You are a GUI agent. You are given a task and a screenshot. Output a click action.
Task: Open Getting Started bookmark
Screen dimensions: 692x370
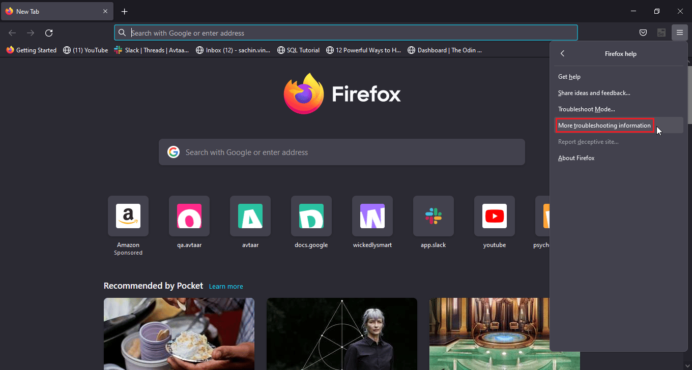tap(32, 50)
